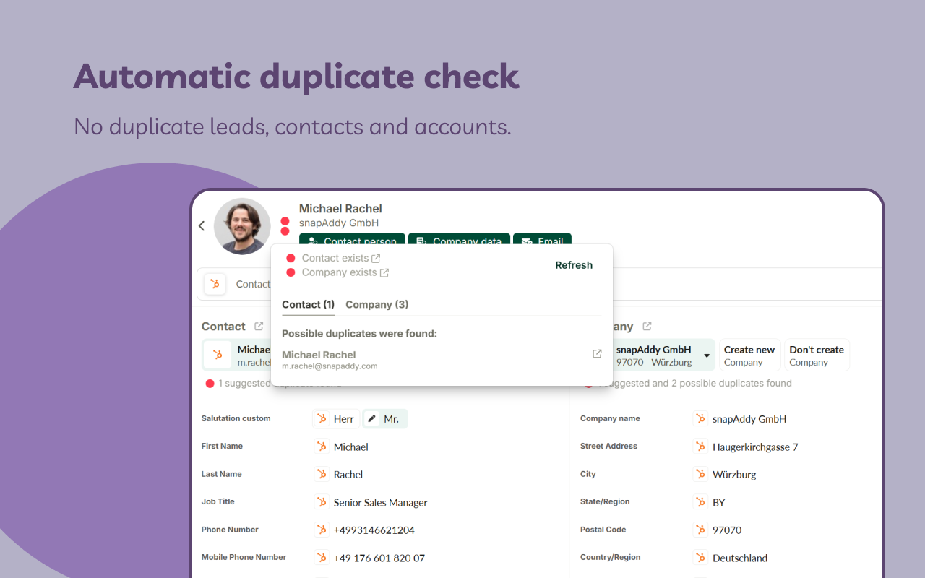Select the Herr salutation option

click(x=336, y=419)
